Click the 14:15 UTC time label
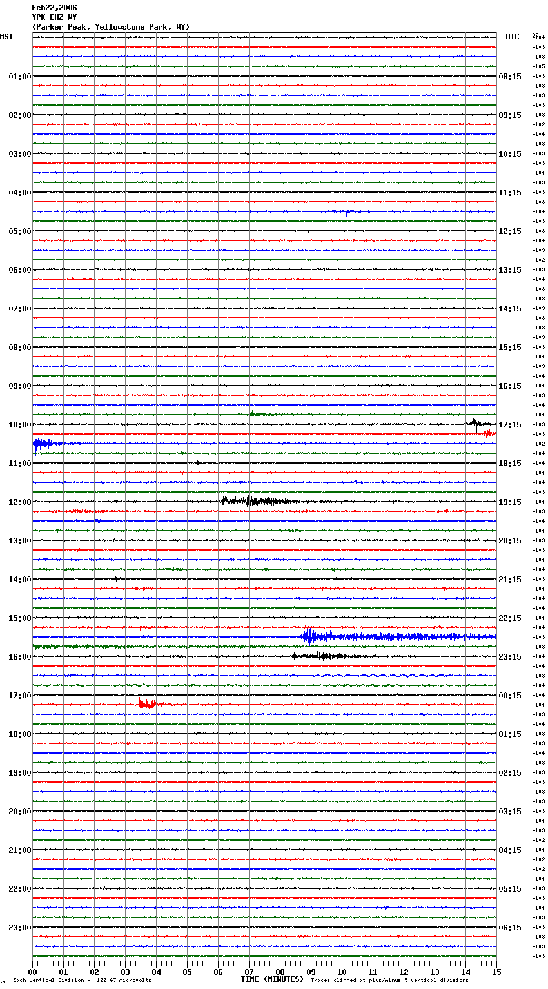The width and height of the screenshot is (548, 989). (x=510, y=309)
